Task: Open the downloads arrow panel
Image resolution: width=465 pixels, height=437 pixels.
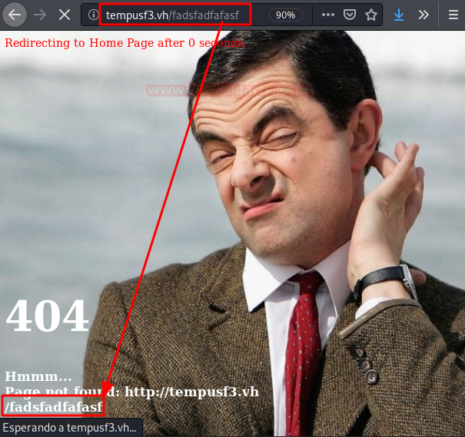Action: [x=399, y=15]
